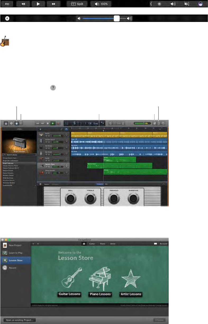Tap brightness icon in Touch Bar control strip
This screenshot has width=208, height=324.
point(160,4)
